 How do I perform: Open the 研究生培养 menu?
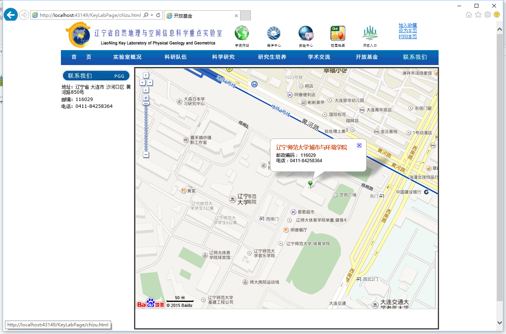coord(272,57)
